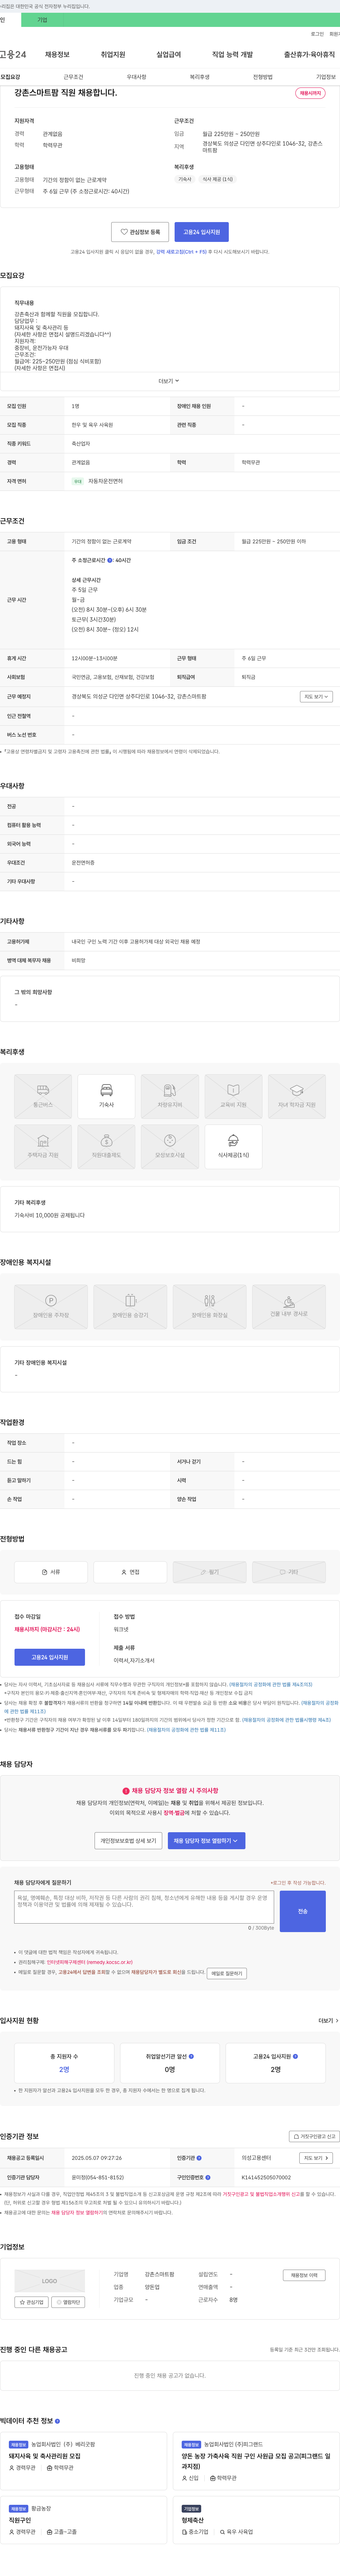The image size is (340, 2576).
Task: Expand the 더보기 section in 모집요강
Action: [169, 381]
